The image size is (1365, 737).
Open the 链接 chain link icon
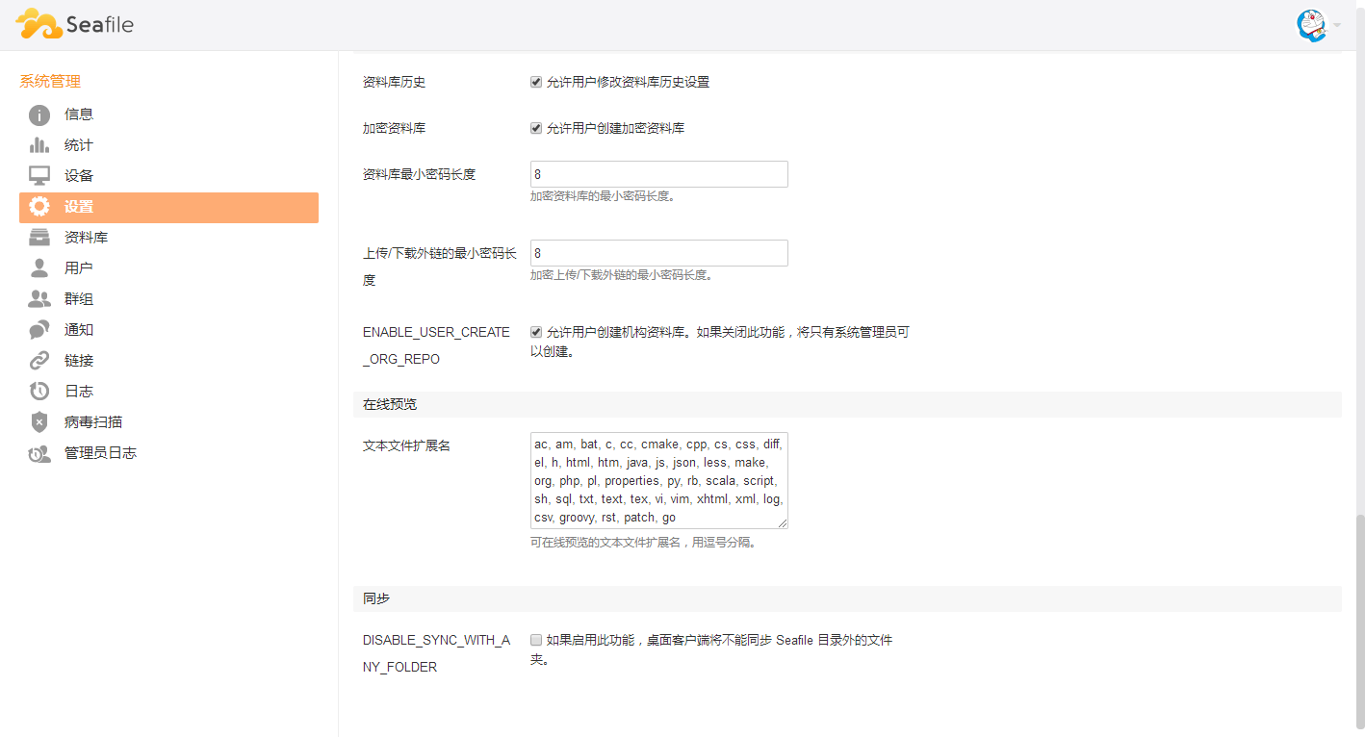point(39,361)
